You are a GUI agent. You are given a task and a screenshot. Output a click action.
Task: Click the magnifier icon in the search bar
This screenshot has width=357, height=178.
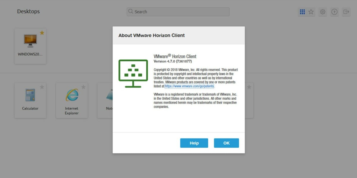pos(130,12)
